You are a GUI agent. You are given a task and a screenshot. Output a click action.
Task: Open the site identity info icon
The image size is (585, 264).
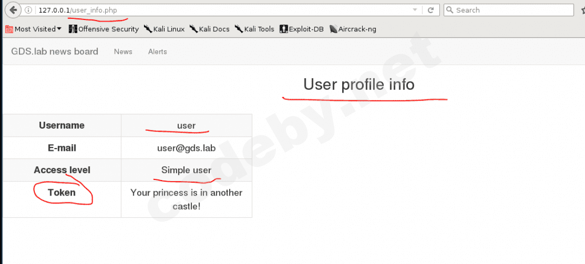click(28, 10)
